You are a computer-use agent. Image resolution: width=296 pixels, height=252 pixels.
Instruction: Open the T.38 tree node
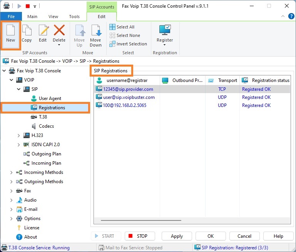point(39,117)
